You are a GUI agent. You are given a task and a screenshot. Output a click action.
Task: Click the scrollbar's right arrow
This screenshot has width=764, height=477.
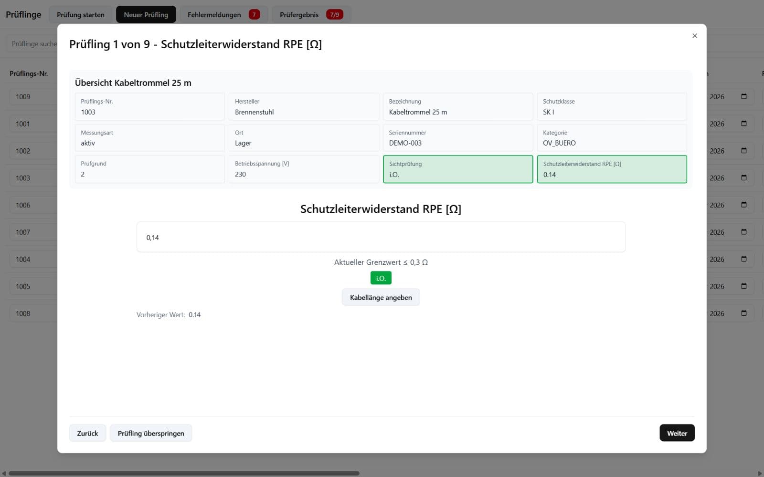760,474
